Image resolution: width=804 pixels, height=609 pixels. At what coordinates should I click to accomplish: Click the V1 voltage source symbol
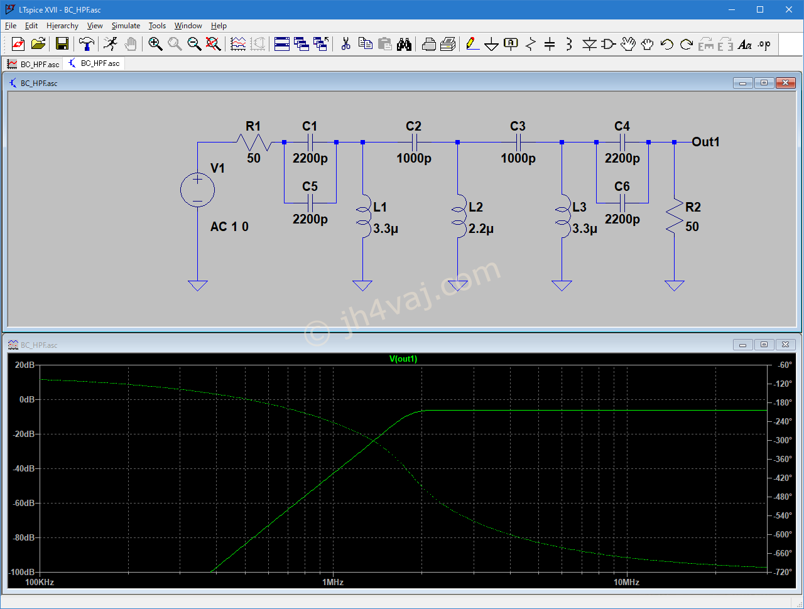tap(197, 190)
